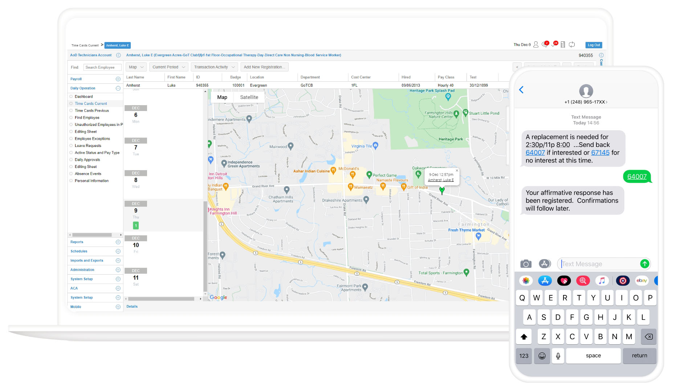Open image search icon in app strip

click(x=583, y=280)
